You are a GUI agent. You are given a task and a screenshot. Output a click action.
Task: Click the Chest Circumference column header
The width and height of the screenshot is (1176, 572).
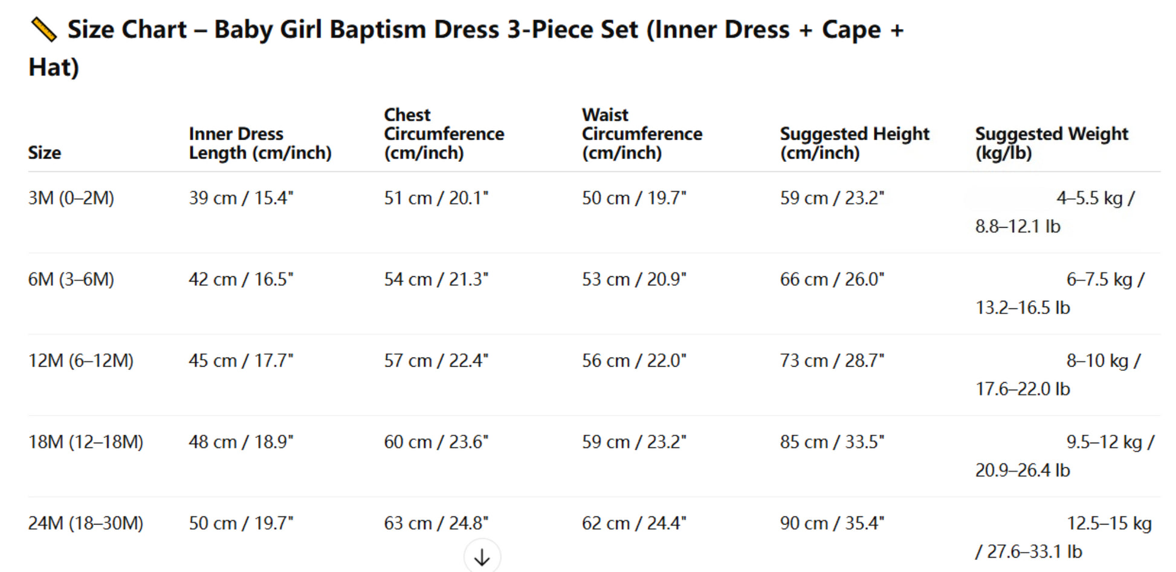pos(444,133)
